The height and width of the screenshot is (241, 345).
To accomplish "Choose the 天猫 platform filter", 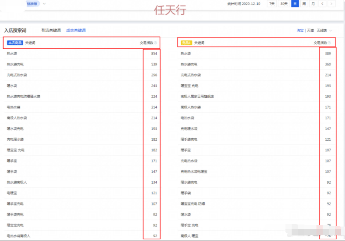I will (310, 31).
